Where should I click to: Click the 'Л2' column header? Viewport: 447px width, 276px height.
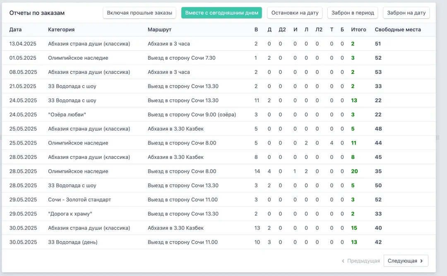pyautogui.click(x=319, y=30)
